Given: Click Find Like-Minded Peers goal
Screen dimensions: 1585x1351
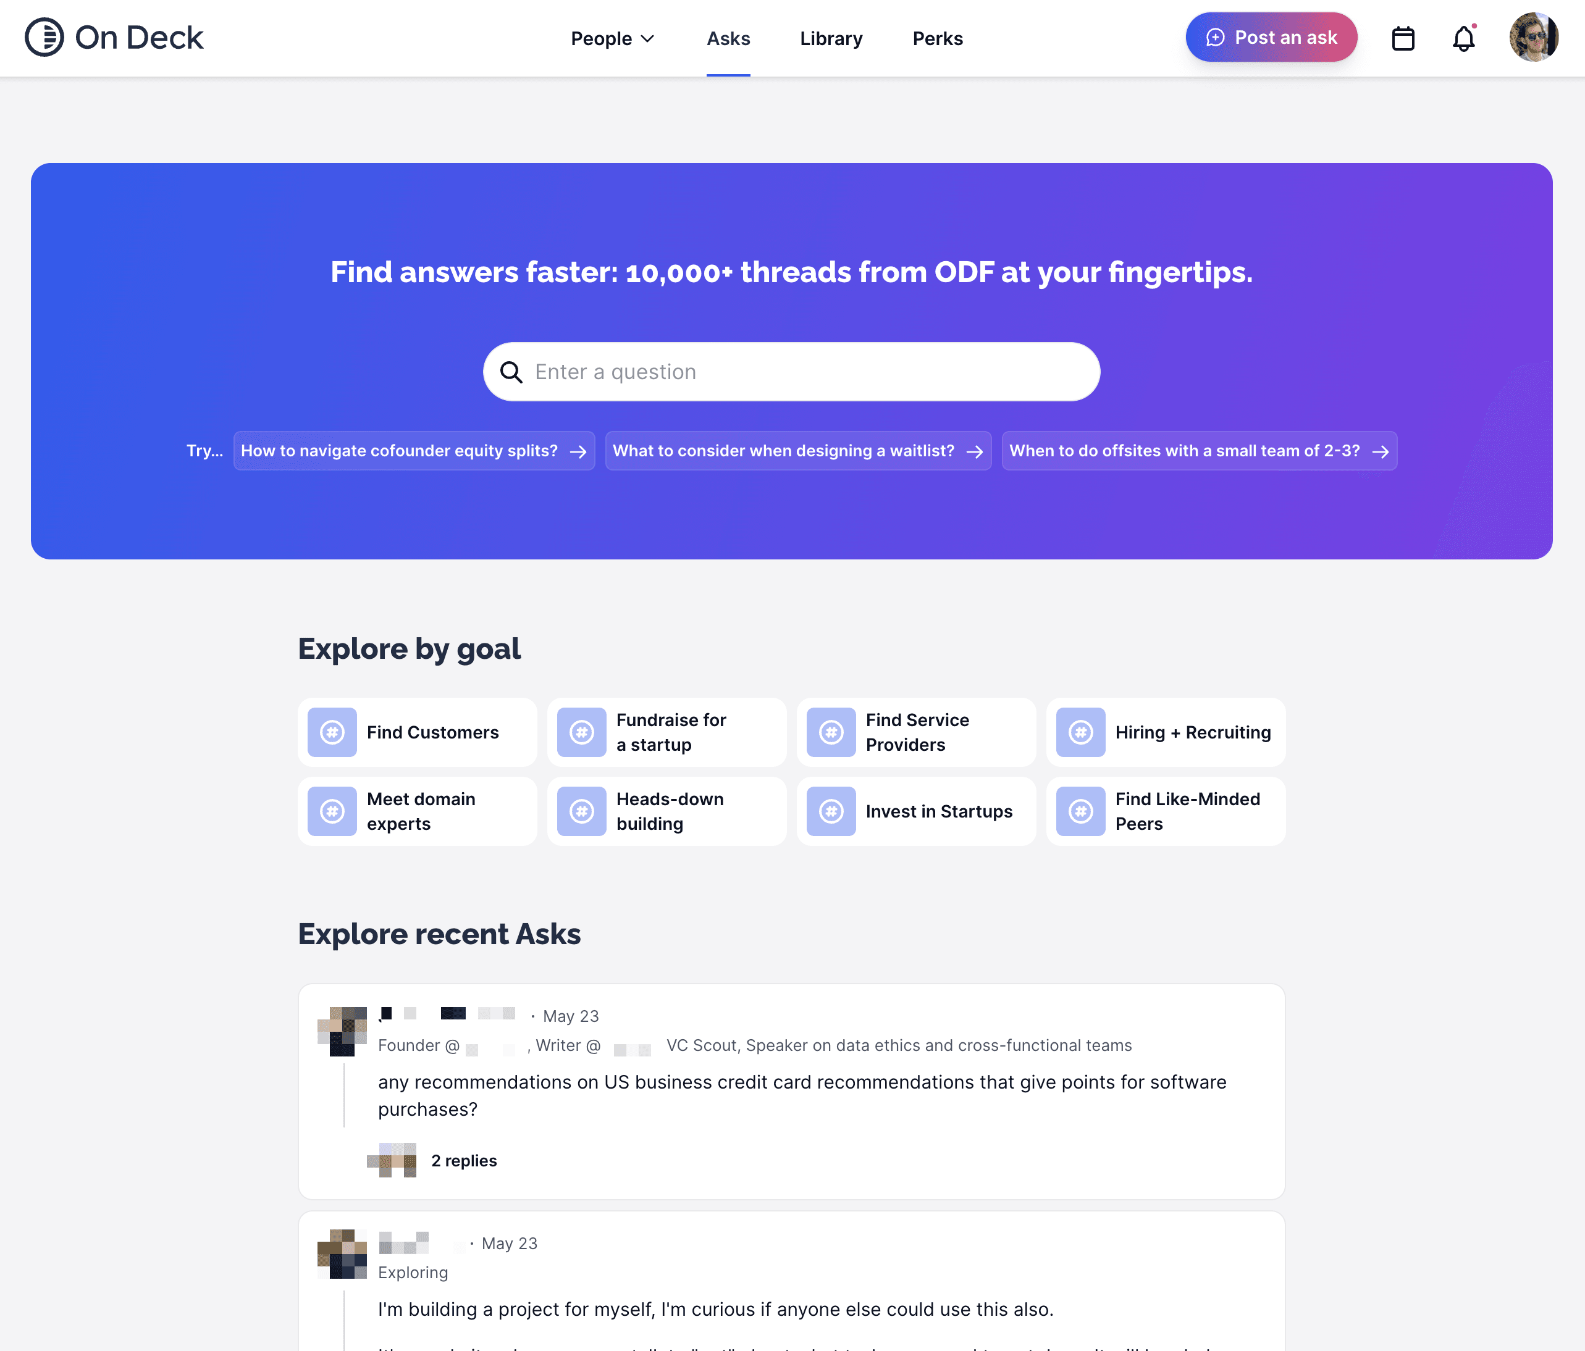Looking at the screenshot, I should coord(1166,811).
